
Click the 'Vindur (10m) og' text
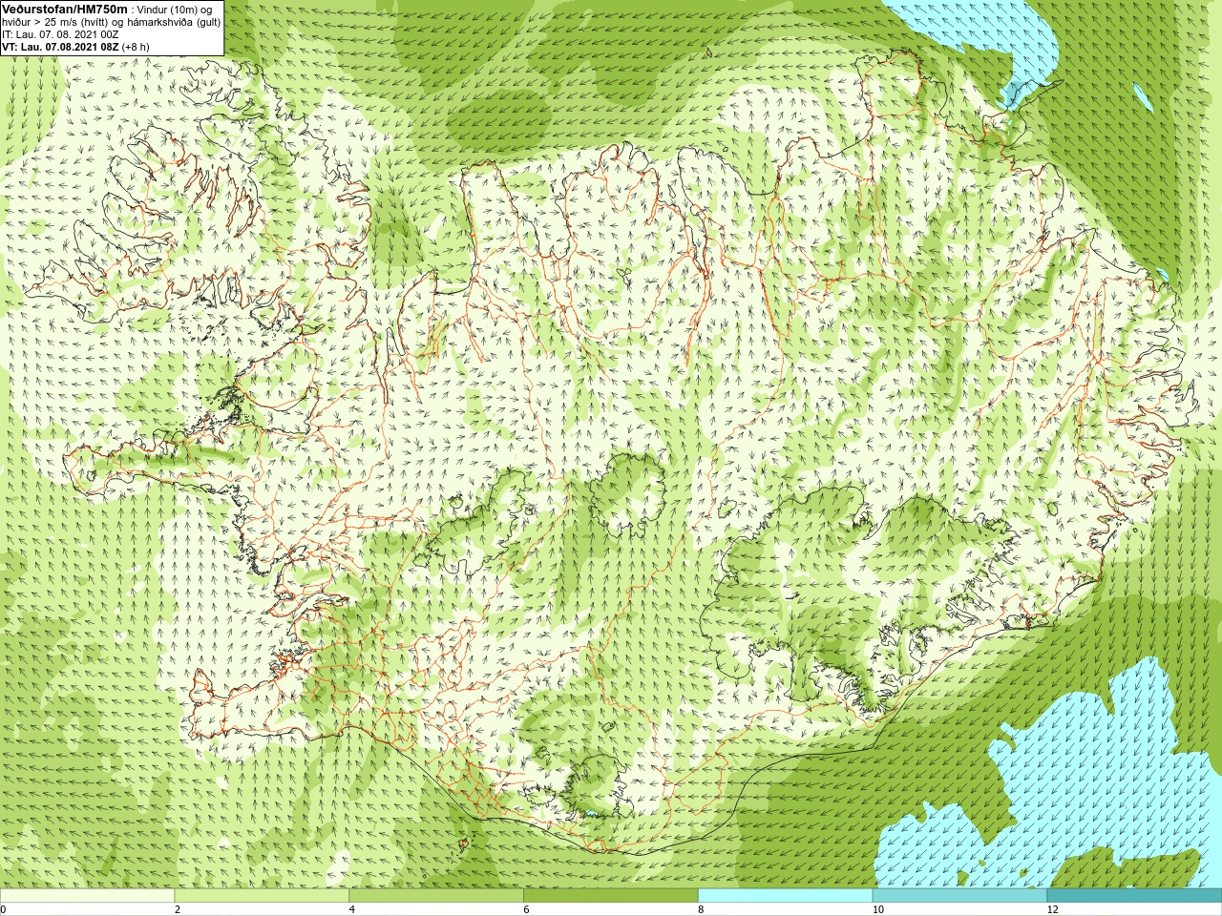coord(175,10)
